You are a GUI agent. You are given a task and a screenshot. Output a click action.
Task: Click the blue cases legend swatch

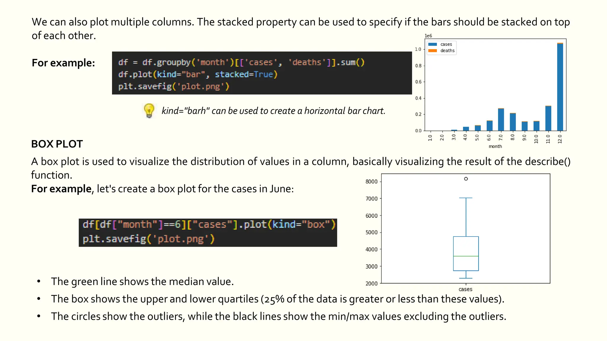click(x=433, y=44)
